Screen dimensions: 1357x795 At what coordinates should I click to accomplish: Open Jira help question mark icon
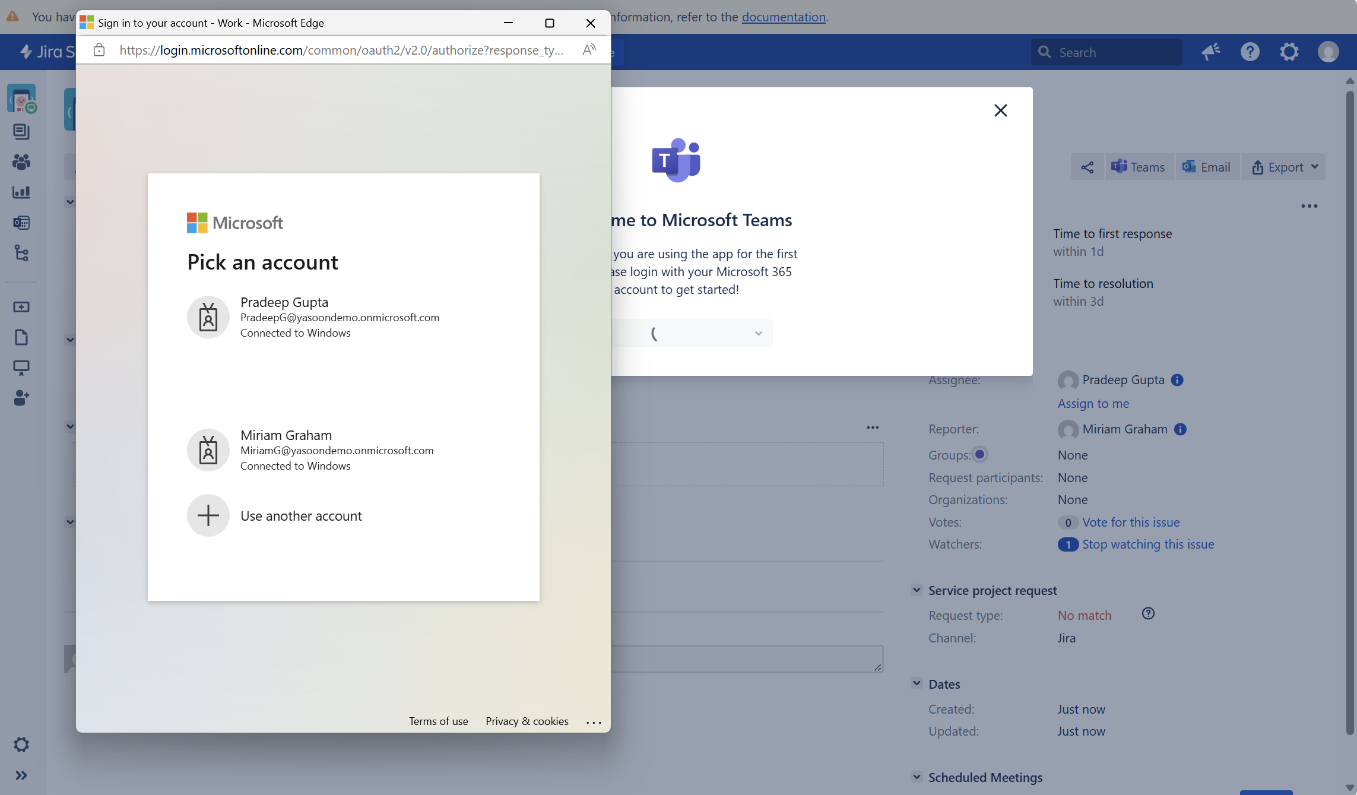(1250, 52)
